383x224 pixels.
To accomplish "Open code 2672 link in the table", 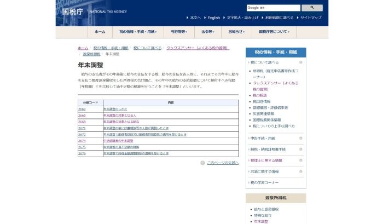I will pyautogui.click(x=82, y=135).
